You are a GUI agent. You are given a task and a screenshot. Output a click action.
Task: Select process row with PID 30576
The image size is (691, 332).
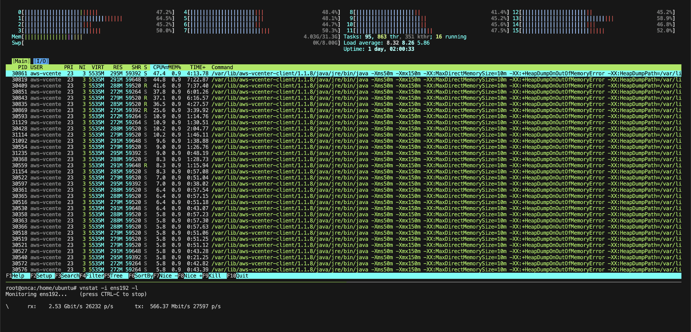click(x=343, y=269)
